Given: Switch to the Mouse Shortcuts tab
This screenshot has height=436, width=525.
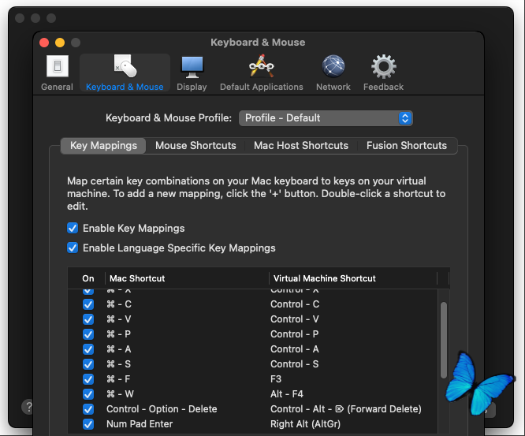Looking at the screenshot, I should (x=195, y=146).
